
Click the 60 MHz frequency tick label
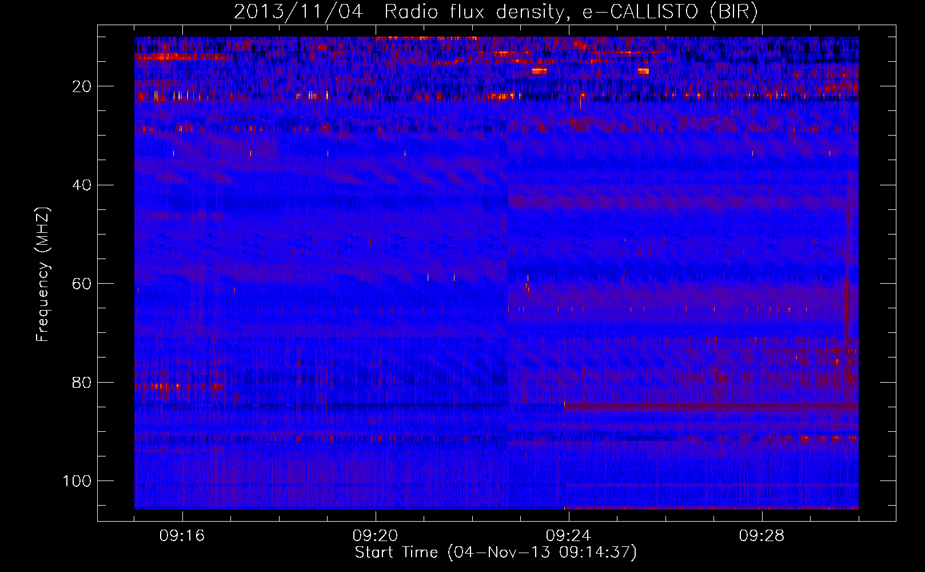82,284
